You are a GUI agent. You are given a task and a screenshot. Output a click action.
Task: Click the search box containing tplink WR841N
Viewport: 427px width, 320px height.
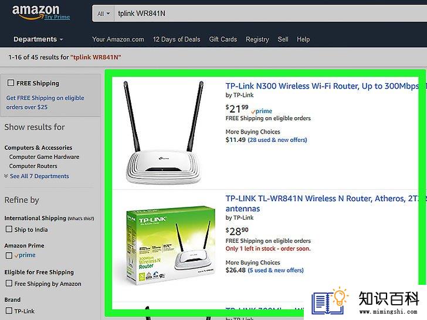coord(270,13)
